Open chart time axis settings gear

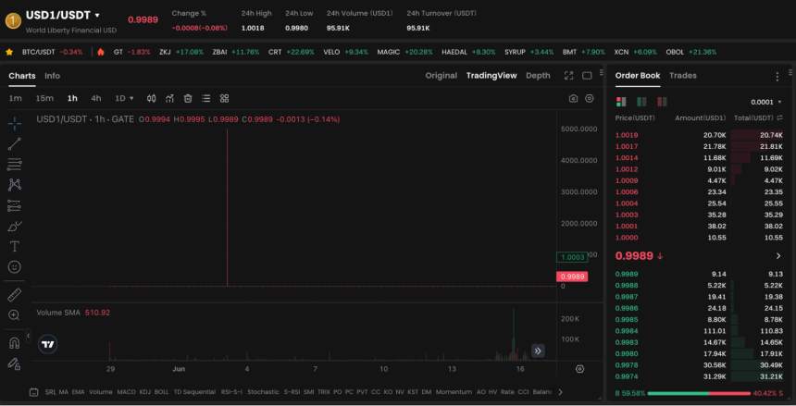click(579, 369)
